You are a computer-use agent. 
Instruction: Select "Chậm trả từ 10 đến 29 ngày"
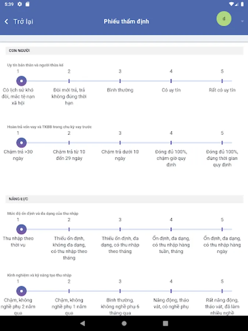[x=69, y=143]
